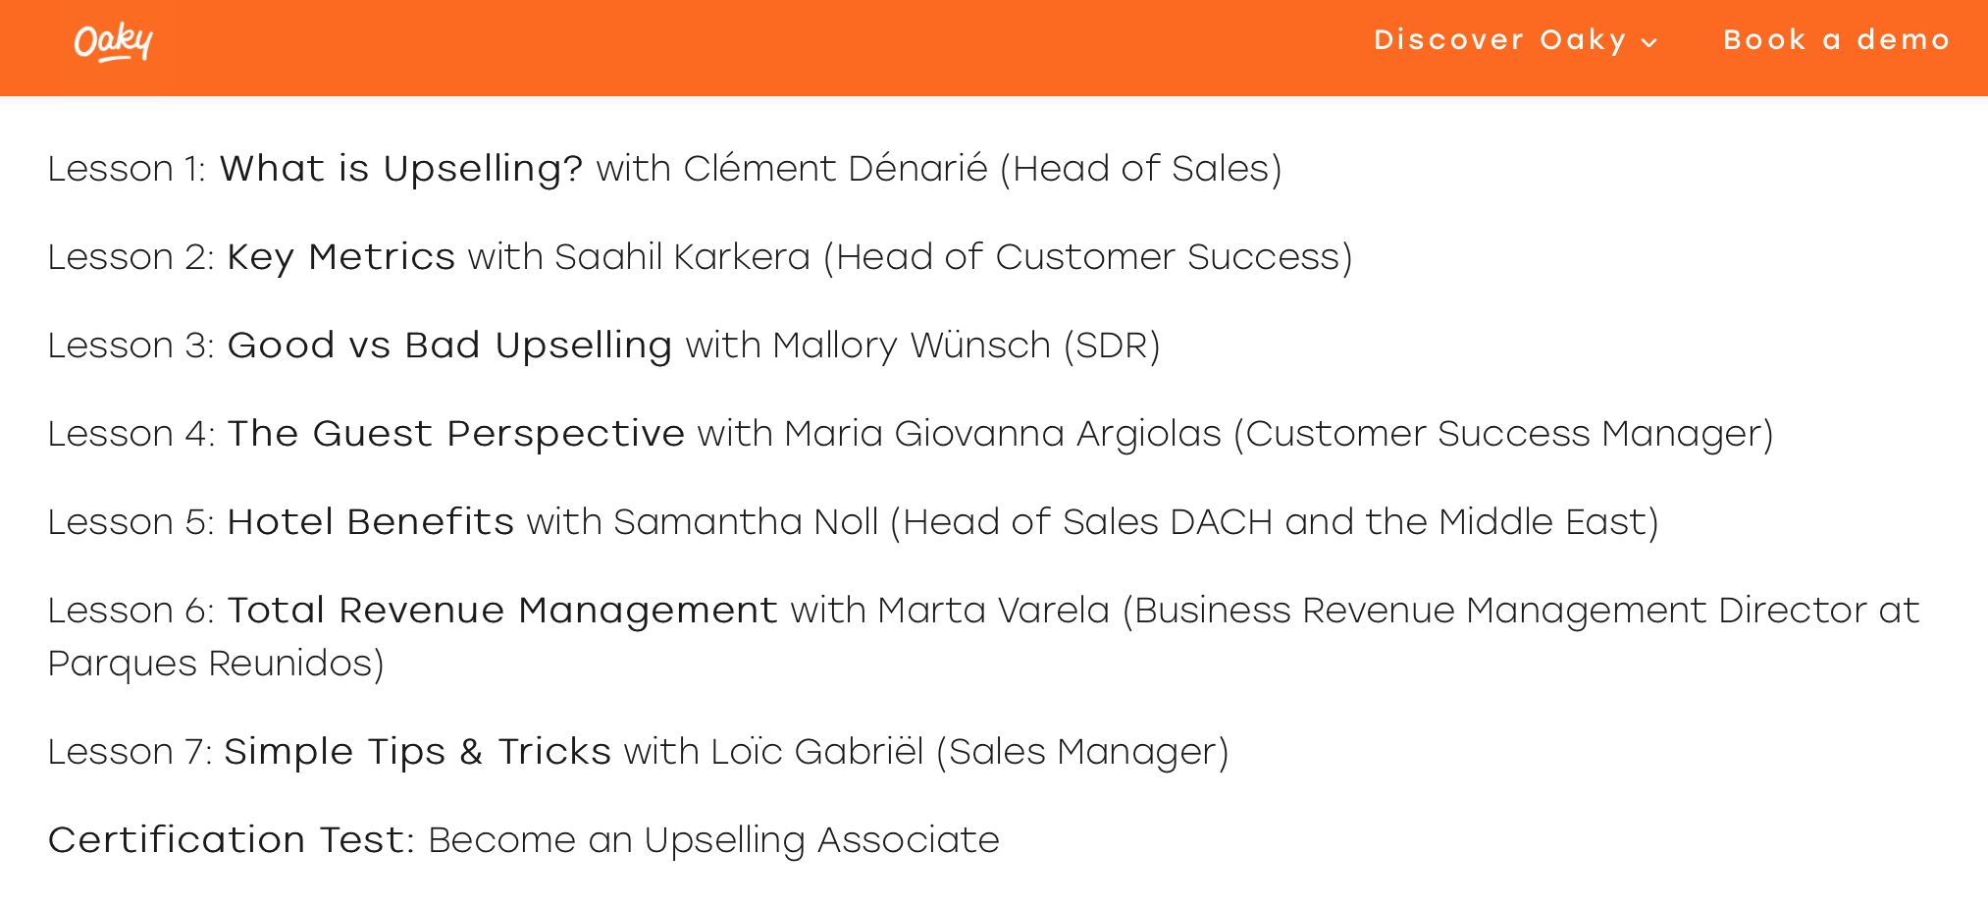Screen dimensions: 1988x907
Task: Click Clément Dénarié presenter name
Action: 836,169
